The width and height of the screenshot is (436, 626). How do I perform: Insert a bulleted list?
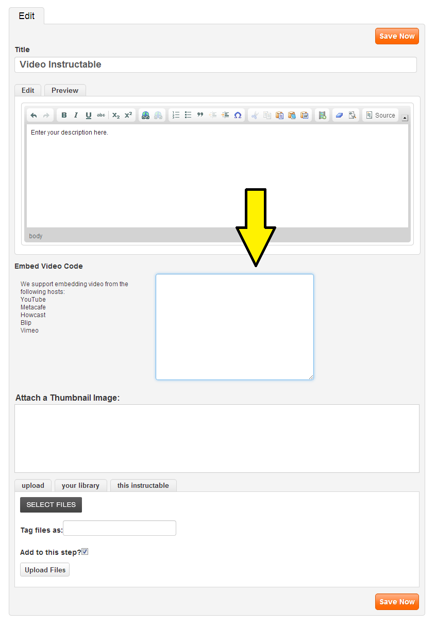[x=188, y=116]
